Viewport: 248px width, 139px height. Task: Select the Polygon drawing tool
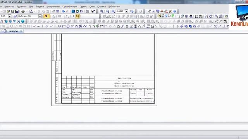coord(68,26)
